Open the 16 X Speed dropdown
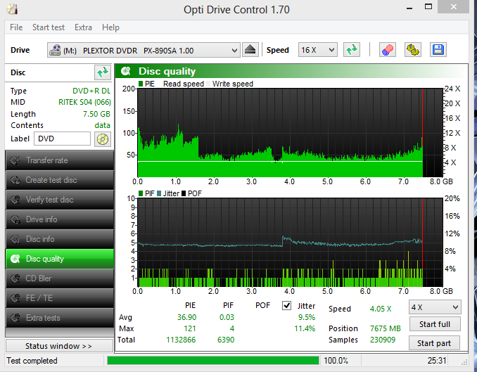The image size is (477, 372). [317, 50]
